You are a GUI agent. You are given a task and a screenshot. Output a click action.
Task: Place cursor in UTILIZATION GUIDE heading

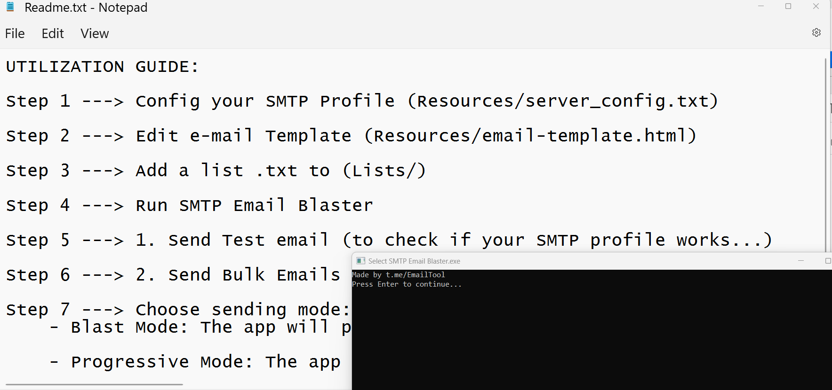pyautogui.click(x=103, y=67)
